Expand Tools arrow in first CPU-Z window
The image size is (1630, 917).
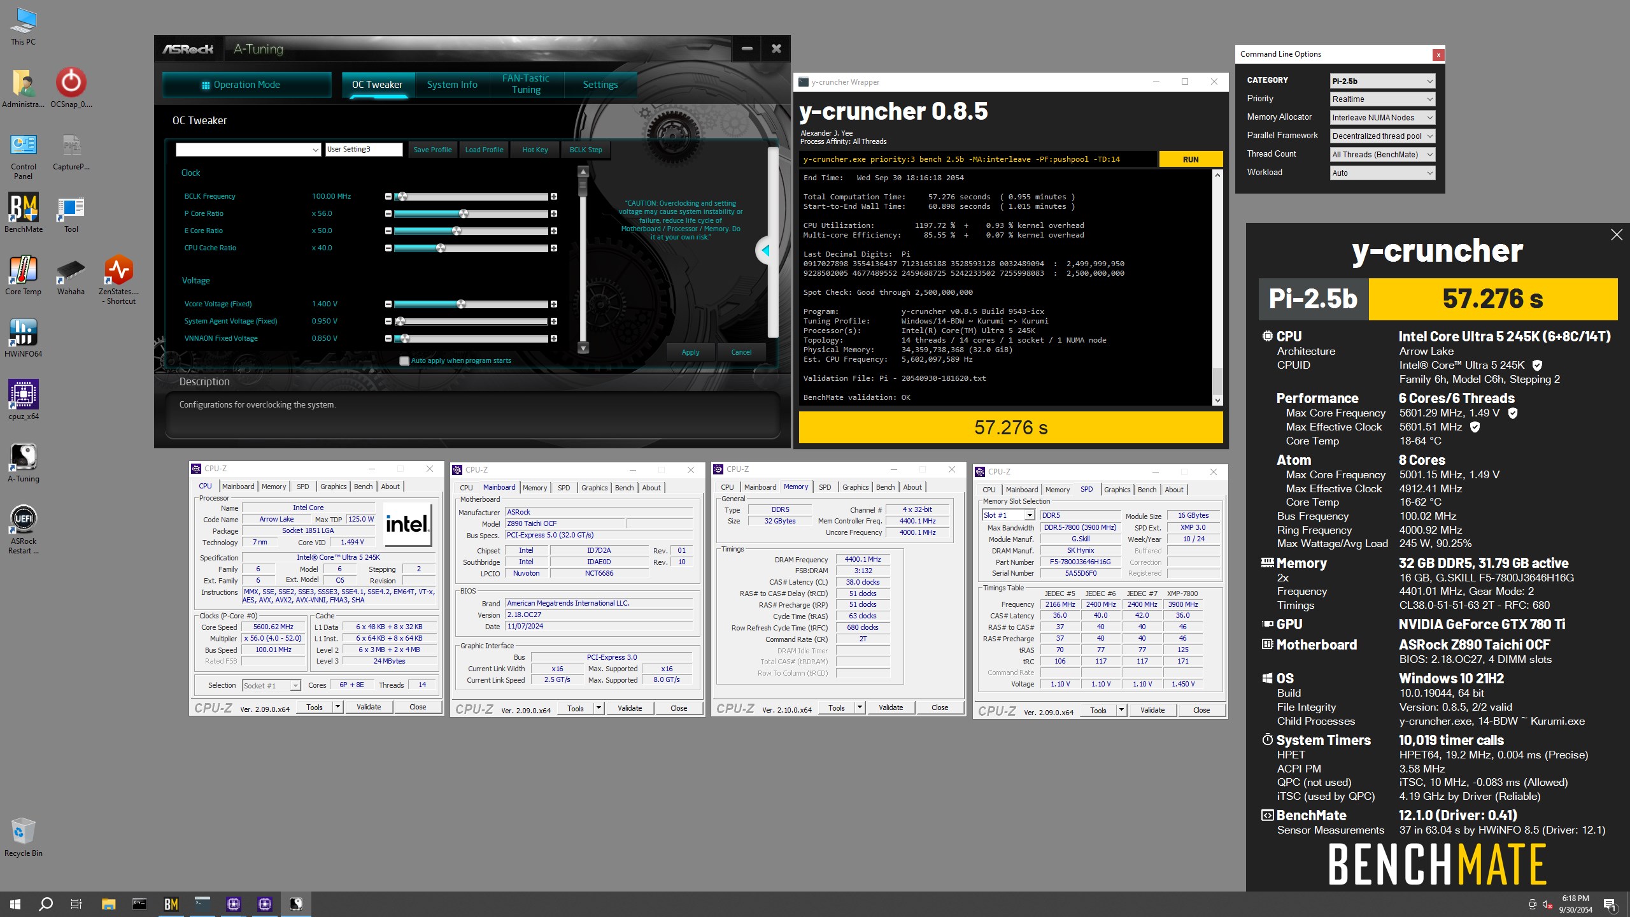(x=337, y=707)
